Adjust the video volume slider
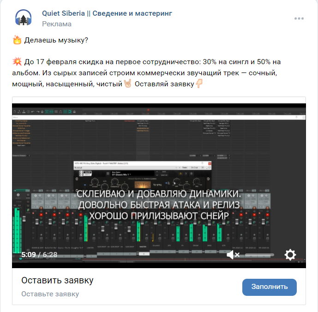The height and width of the screenshot is (312, 318). [259, 255]
